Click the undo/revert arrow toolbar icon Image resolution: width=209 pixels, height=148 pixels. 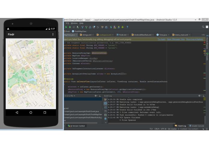pos(98,27)
